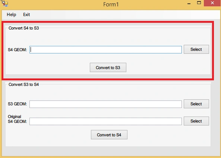The width and height of the screenshot is (221, 158).
Task: Click the 'Convert S3 to S4' group header
Action: pyautogui.click(x=24, y=84)
